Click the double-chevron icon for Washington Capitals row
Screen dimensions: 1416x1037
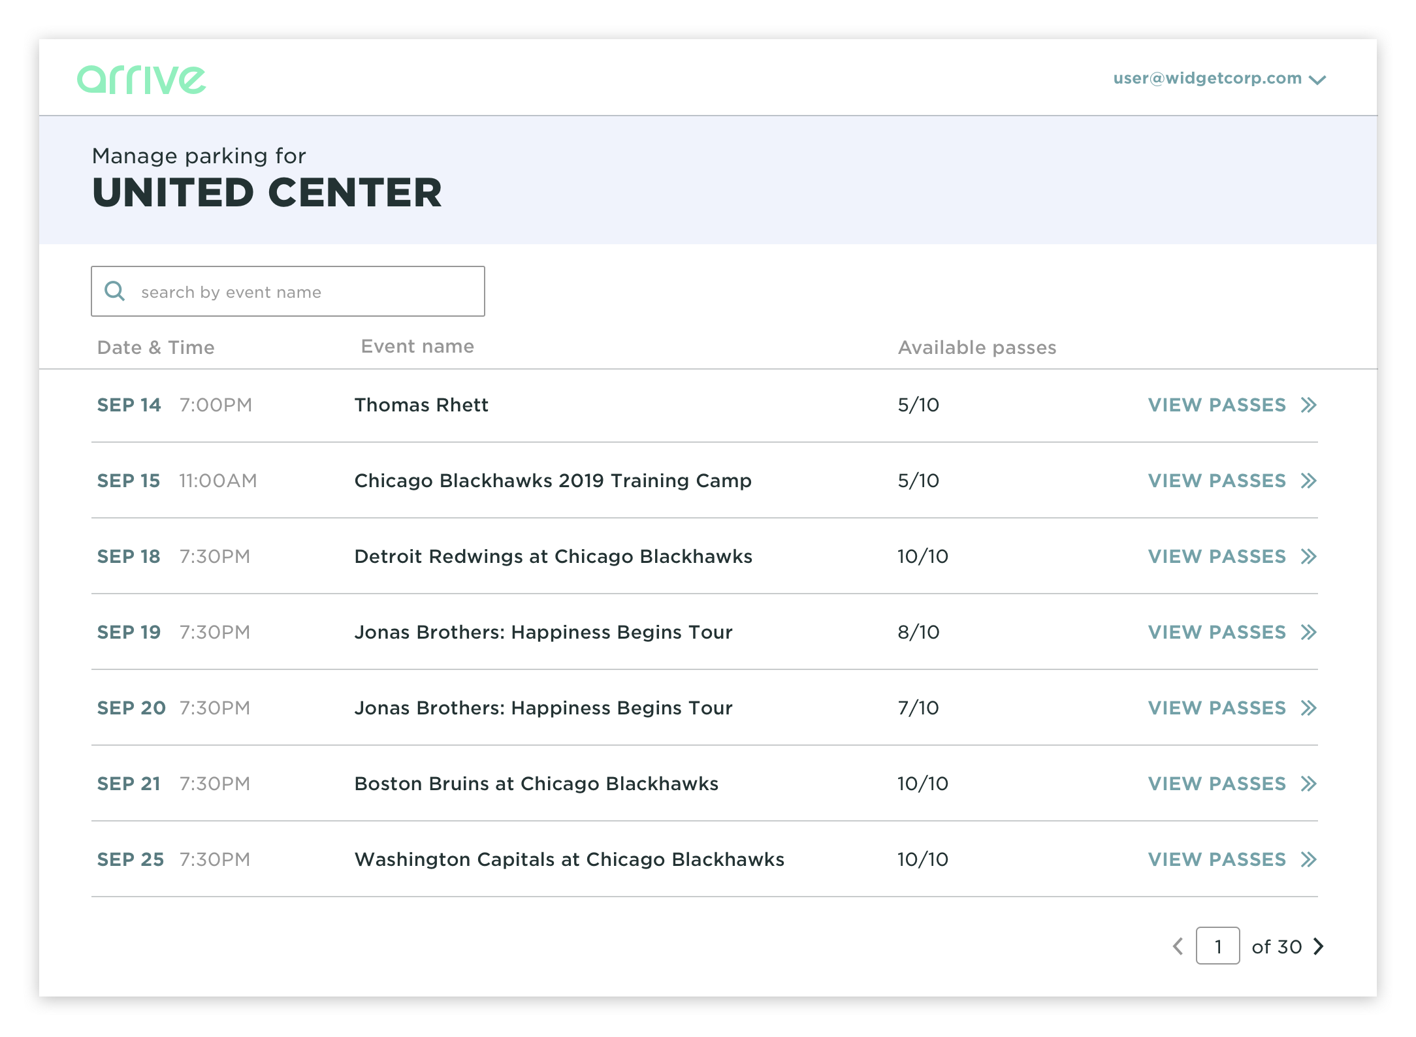pyautogui.click(x=1308, y=859)
